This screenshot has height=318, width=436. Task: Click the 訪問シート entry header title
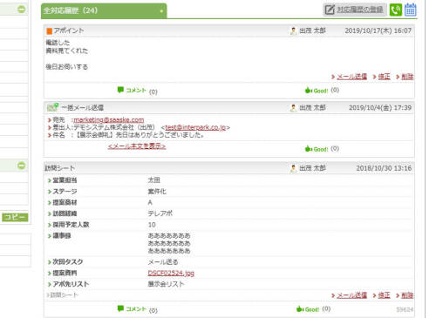(x=59, y=168)
